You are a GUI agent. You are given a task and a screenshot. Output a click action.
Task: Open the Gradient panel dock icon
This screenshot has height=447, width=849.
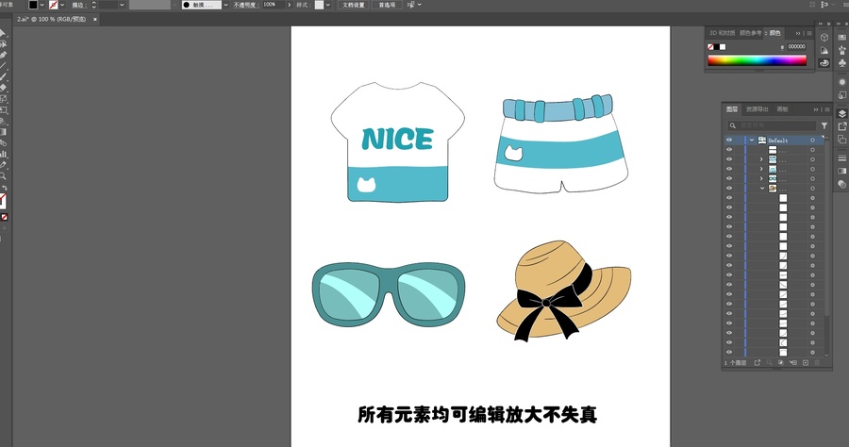[842, 171]
